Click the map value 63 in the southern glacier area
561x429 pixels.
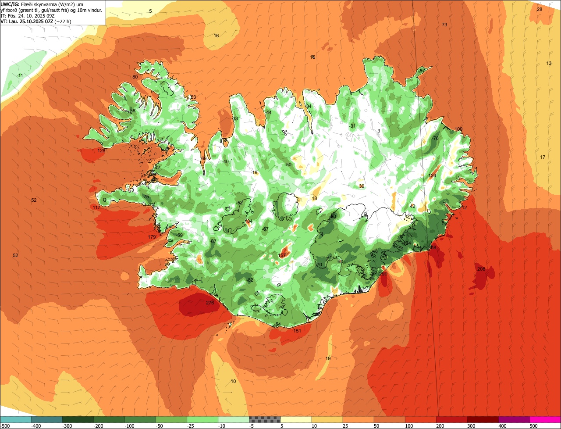[340, 262]
